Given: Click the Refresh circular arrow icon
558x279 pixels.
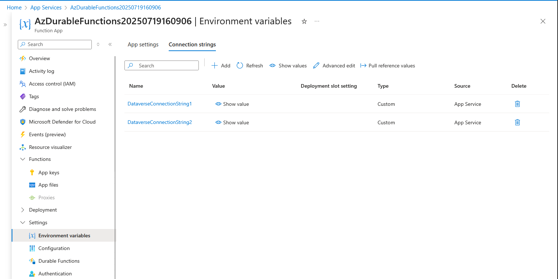Looking at the screenshot, I should [239, 66].
